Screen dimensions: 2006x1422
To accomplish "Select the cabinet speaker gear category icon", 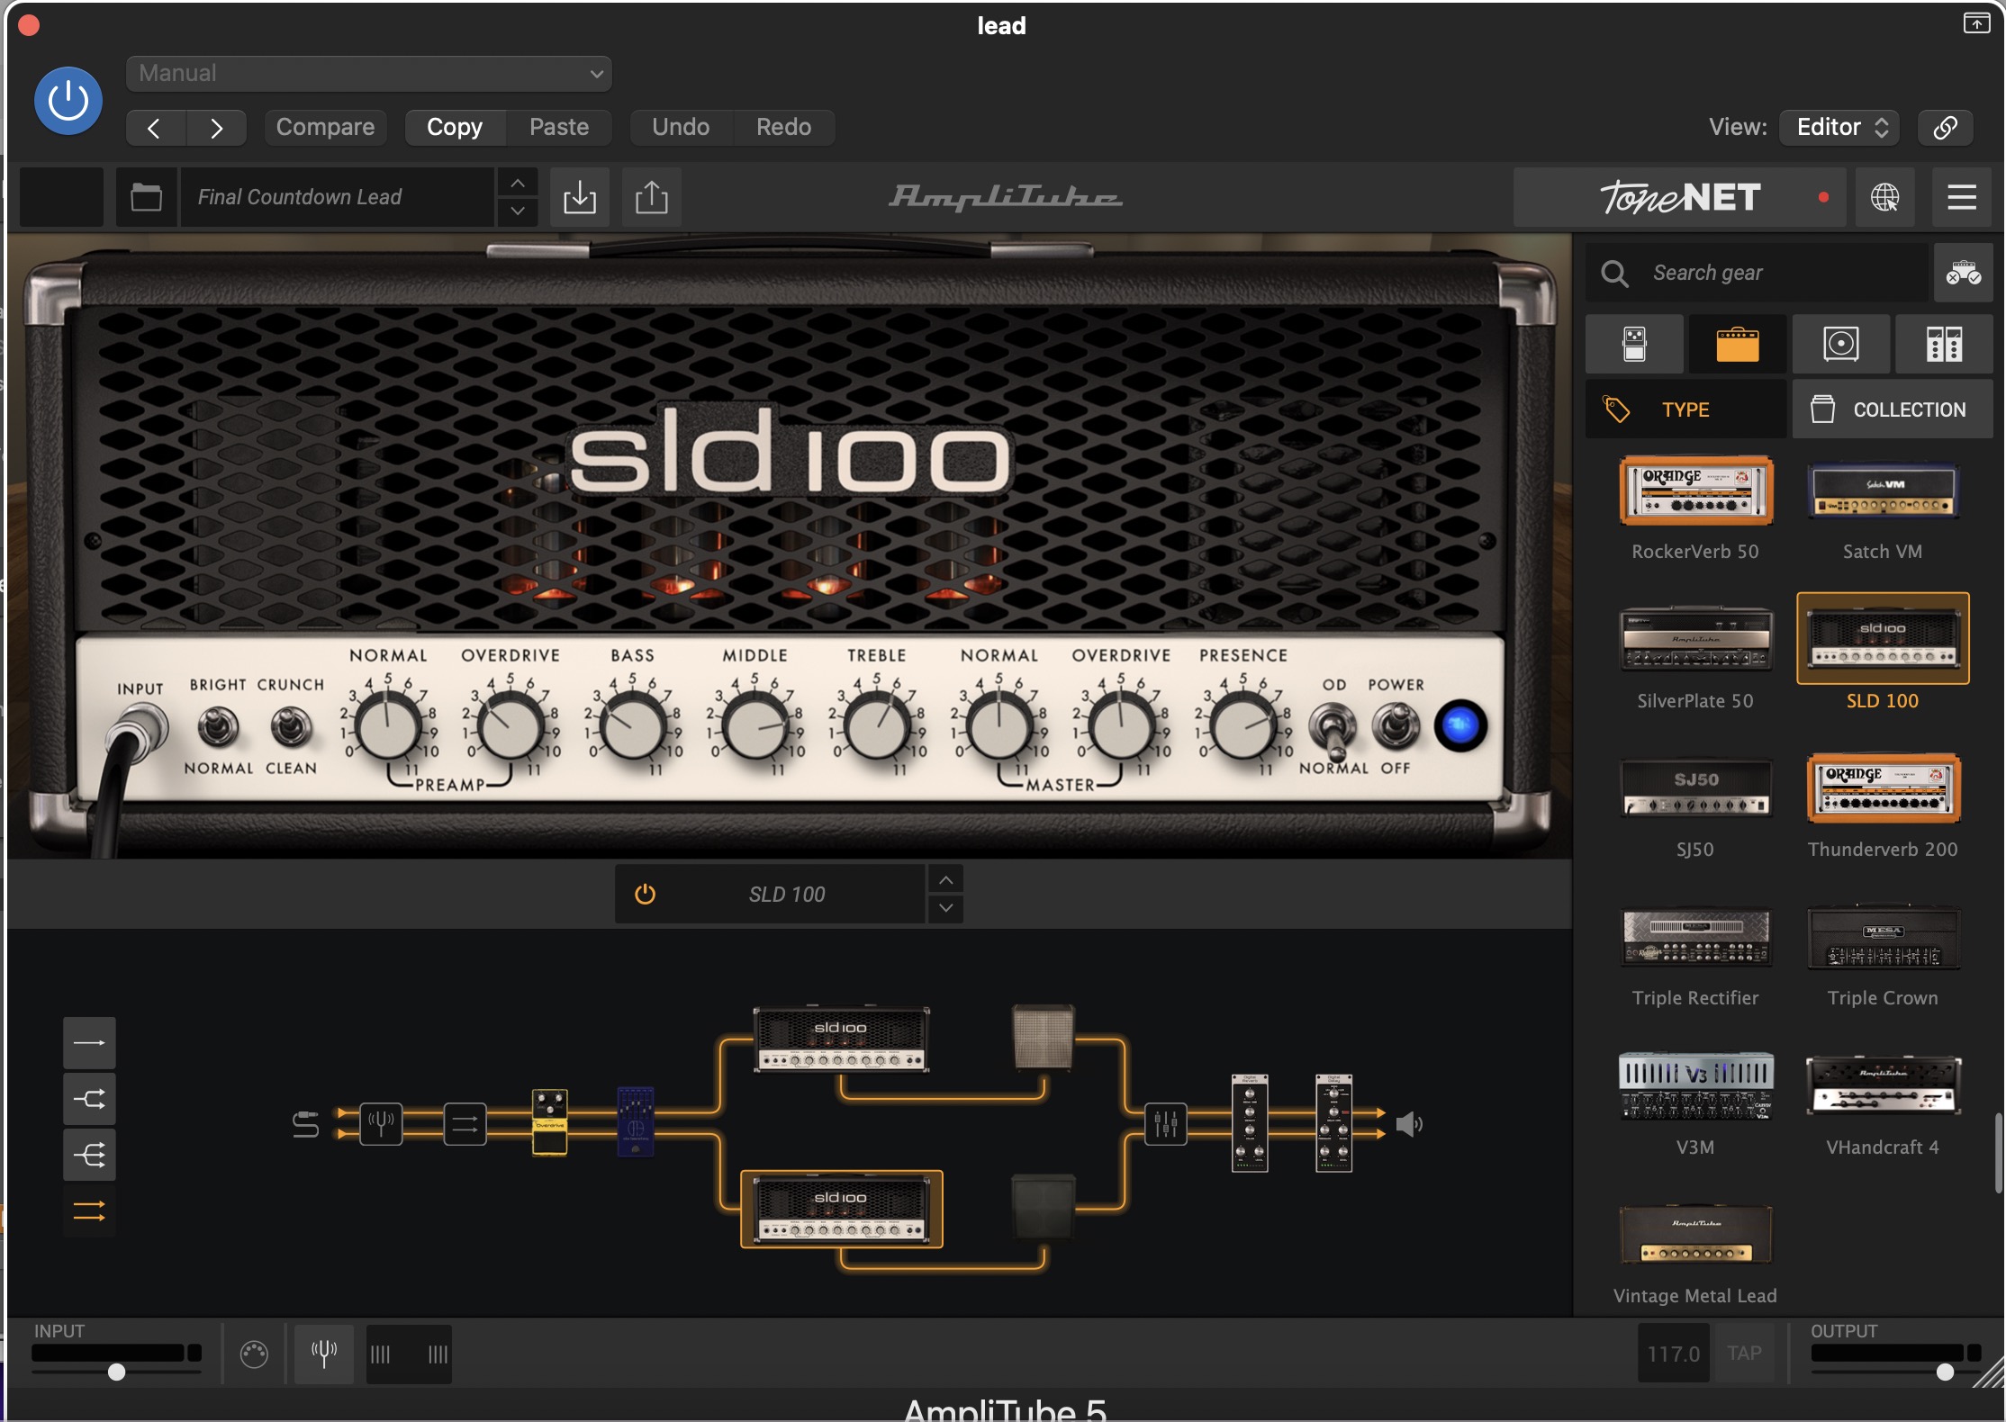I will click(x=1840, y=344).
